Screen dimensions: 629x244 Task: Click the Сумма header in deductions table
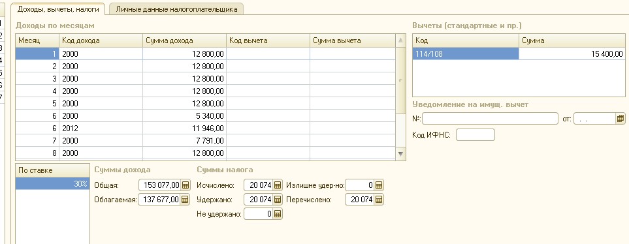point(572,41)
